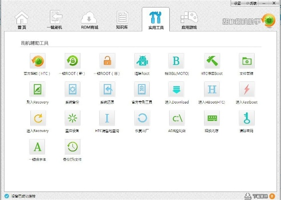Image resolution: width=281 pixels, height=200 pixels.
Task: Select 进入Recovery yellow arrow icon
Action: pos(38,118)
